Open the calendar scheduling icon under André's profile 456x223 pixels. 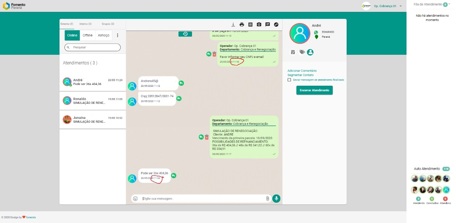tap(293, 52)
